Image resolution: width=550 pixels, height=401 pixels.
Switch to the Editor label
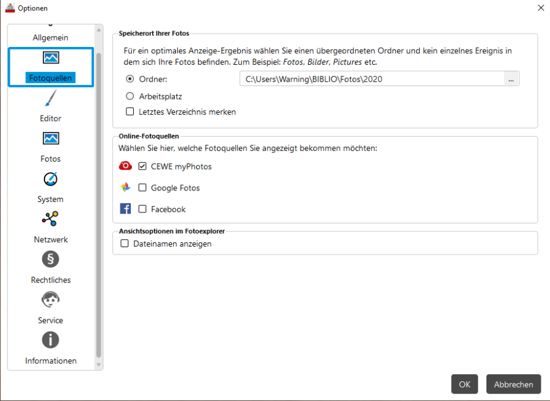coord(51,118)
